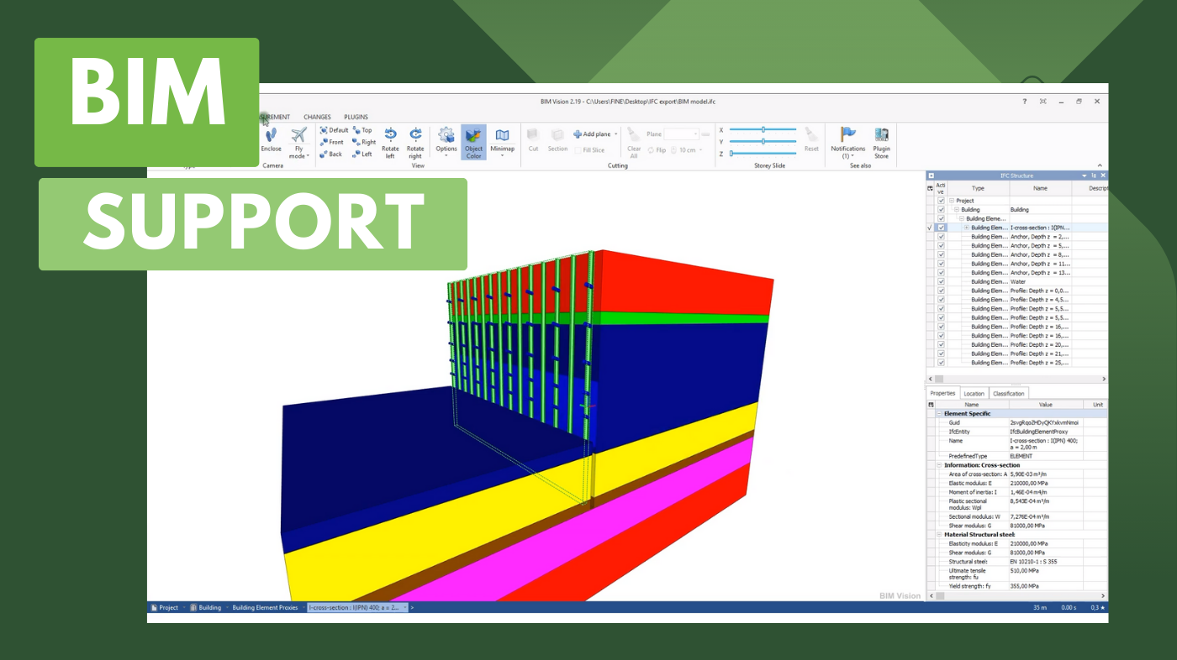
Task: Click the Enclose camera icon
Action: 271,137
